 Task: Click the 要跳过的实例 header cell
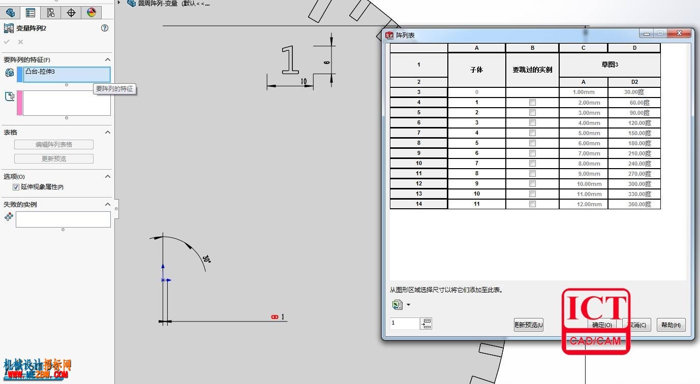click(x=532, y=70)
